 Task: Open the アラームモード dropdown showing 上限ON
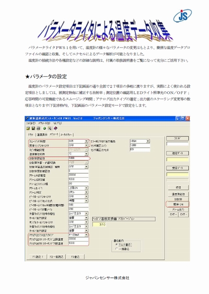click(x=78, y=188)
